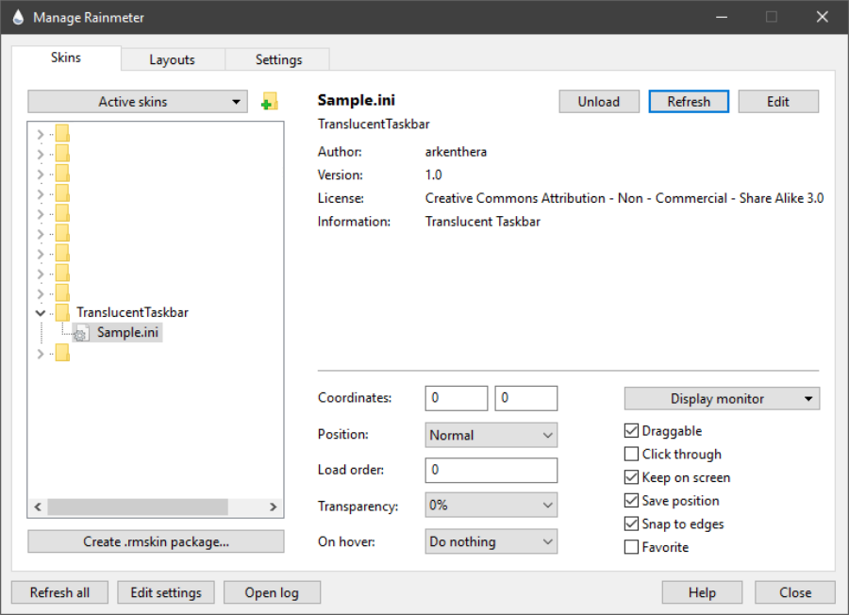Open the Transparency dropdown
Image resolution: width=849 pixels, height=615 pixels.
(491, 506)
